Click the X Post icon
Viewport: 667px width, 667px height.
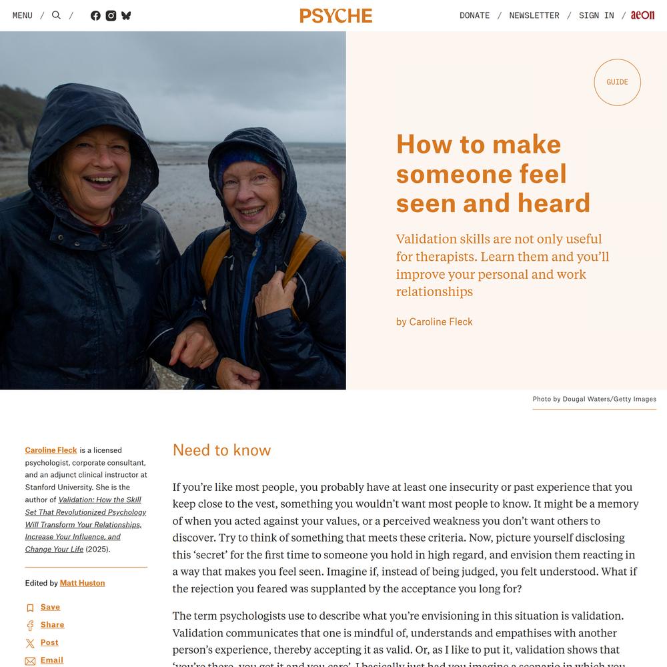30,643
